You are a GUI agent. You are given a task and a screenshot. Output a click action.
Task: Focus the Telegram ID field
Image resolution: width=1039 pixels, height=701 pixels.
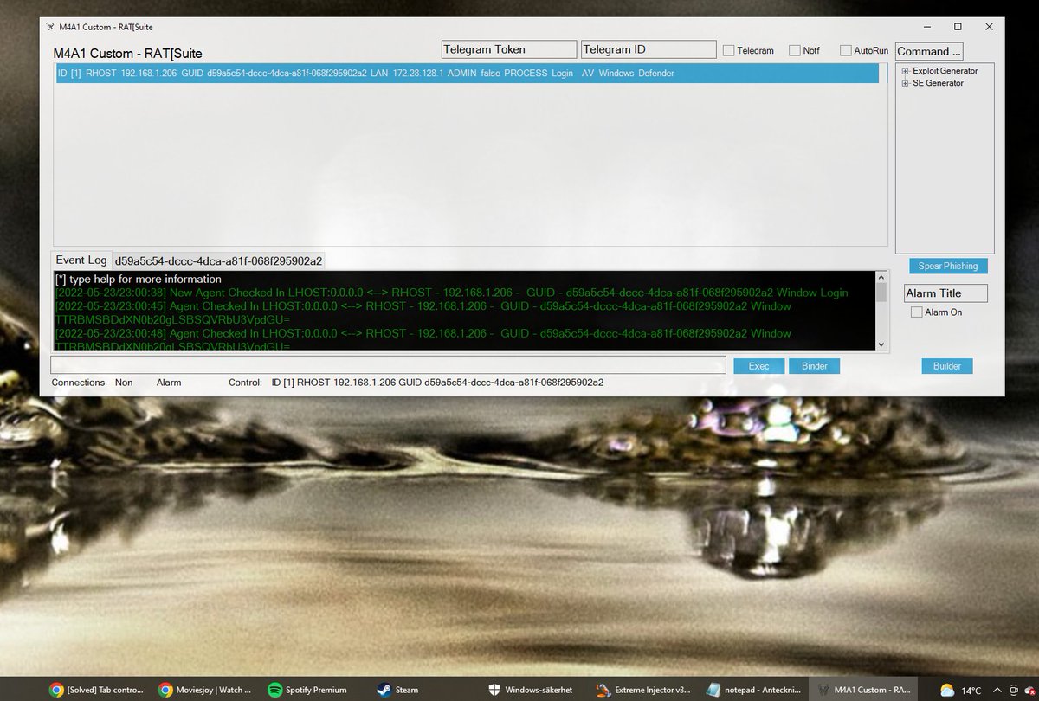649,49
